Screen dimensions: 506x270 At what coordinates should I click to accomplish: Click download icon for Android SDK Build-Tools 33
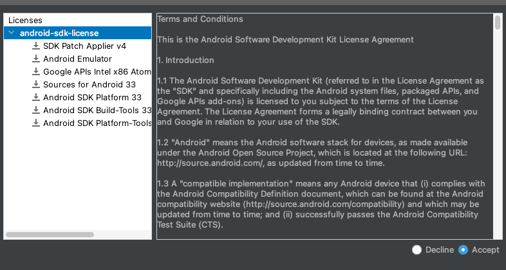36,111
